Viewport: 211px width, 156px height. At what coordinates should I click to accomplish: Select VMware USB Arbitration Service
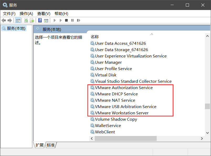tap(123, 106)
